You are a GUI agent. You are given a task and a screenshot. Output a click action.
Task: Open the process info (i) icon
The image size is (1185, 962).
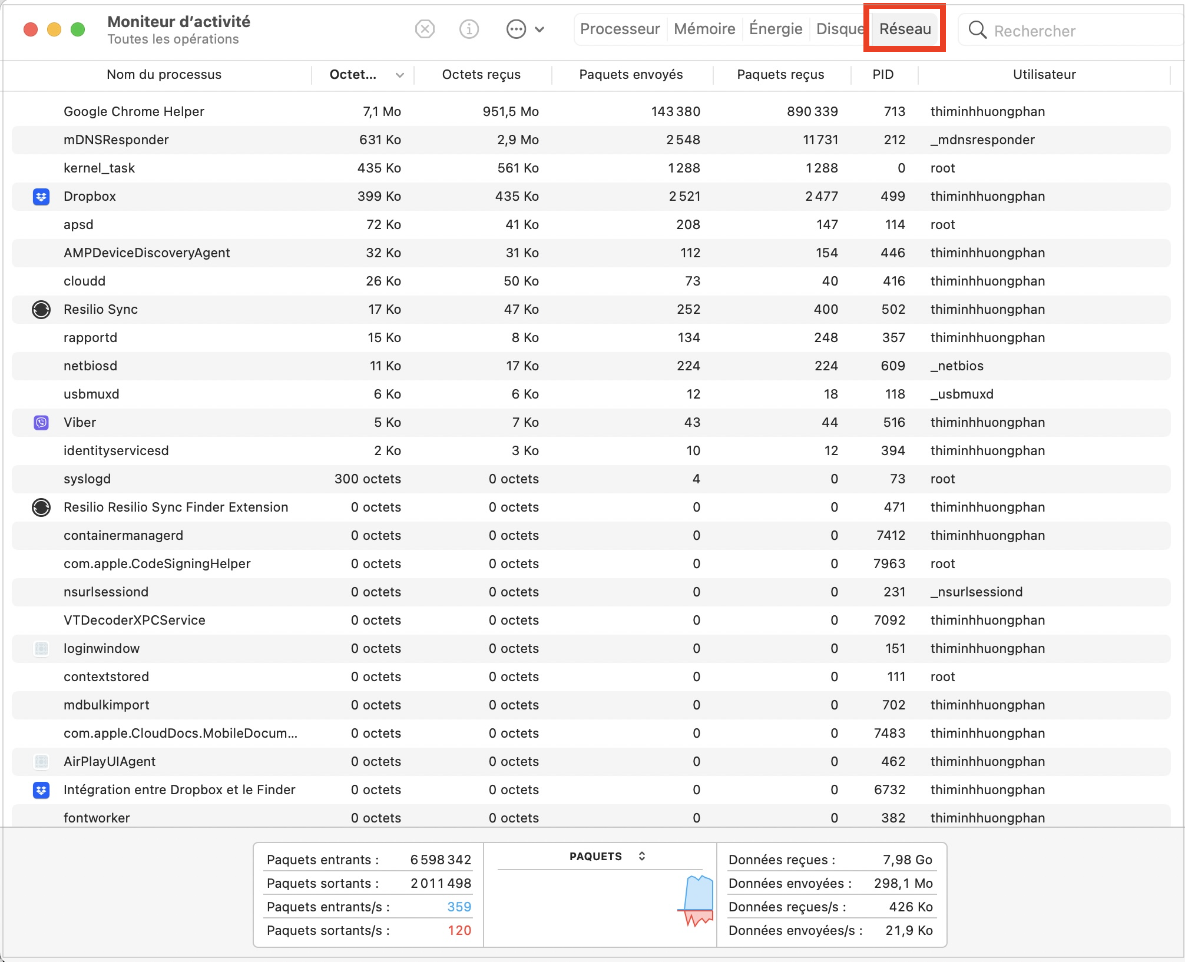[469, 29]
